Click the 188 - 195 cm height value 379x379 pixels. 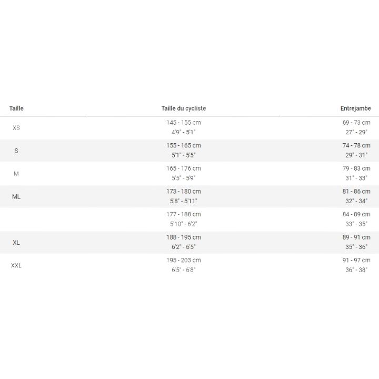tap(184, 237)
